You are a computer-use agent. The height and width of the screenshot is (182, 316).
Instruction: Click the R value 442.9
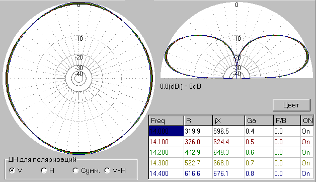click(x=198, y=152)
